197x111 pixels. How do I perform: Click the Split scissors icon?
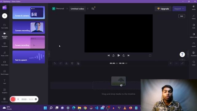point(66,63)
